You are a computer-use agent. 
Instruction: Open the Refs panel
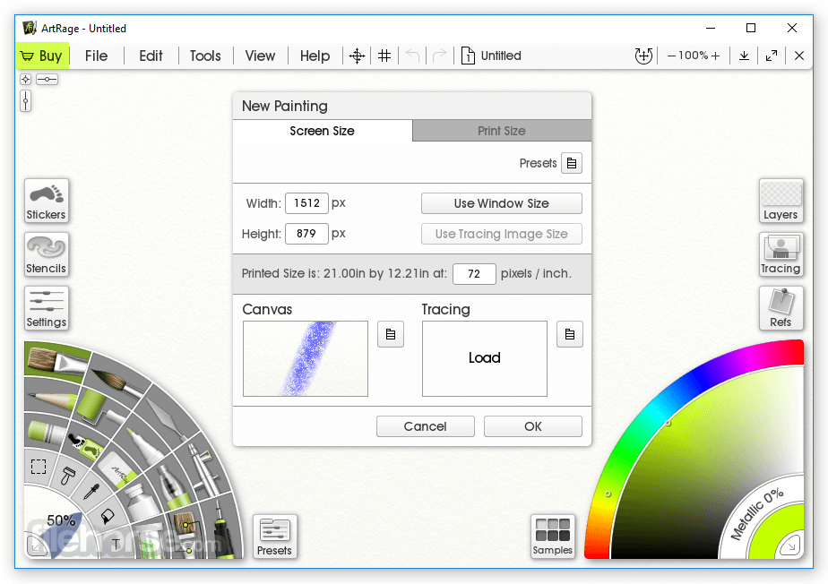click(781, 308)
